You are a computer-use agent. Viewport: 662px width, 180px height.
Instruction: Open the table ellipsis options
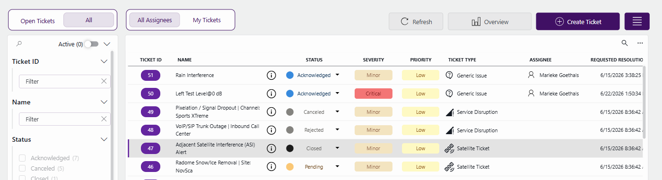[640, 43]
